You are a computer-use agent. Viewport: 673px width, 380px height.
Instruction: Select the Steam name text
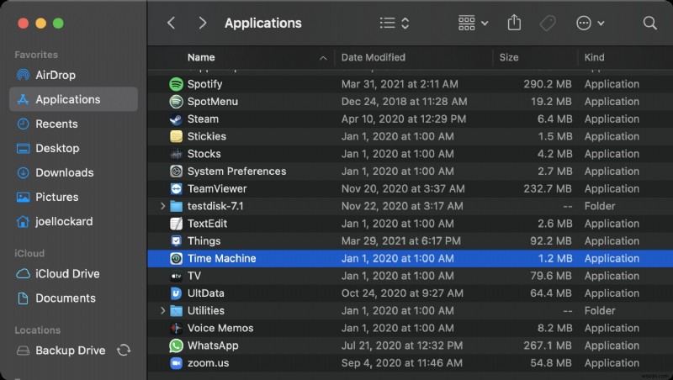click(203, 119)
